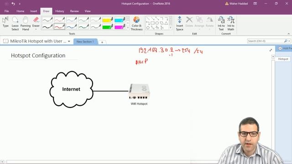The width and height of the screenshot is (292, 164).
Task: Select the thick blue pen
Action: (x=72, y=26)
